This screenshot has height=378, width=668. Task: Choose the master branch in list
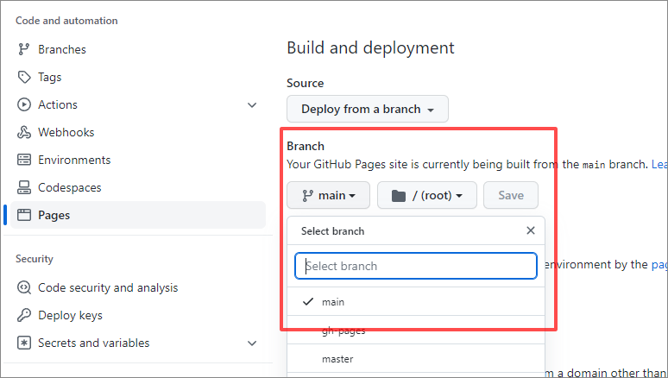coord(416,359)
